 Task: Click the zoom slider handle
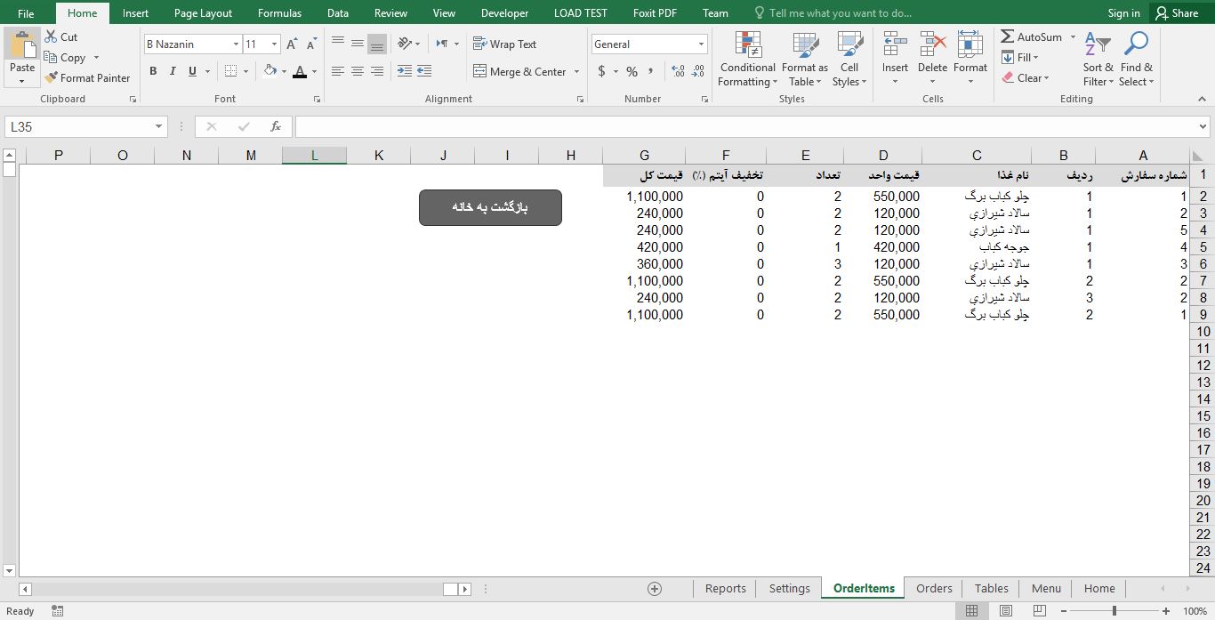coord(1114,611)
